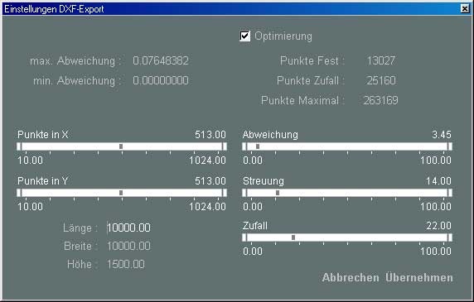Click the right end of Zufall slider
This screenshot has height=302, width=474.
click(450, 237)
